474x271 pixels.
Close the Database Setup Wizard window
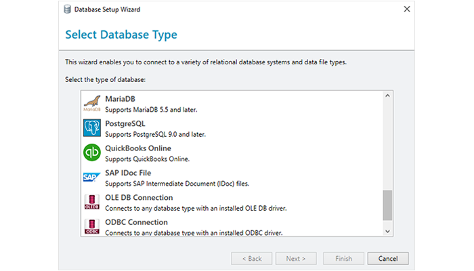point(406,9)
